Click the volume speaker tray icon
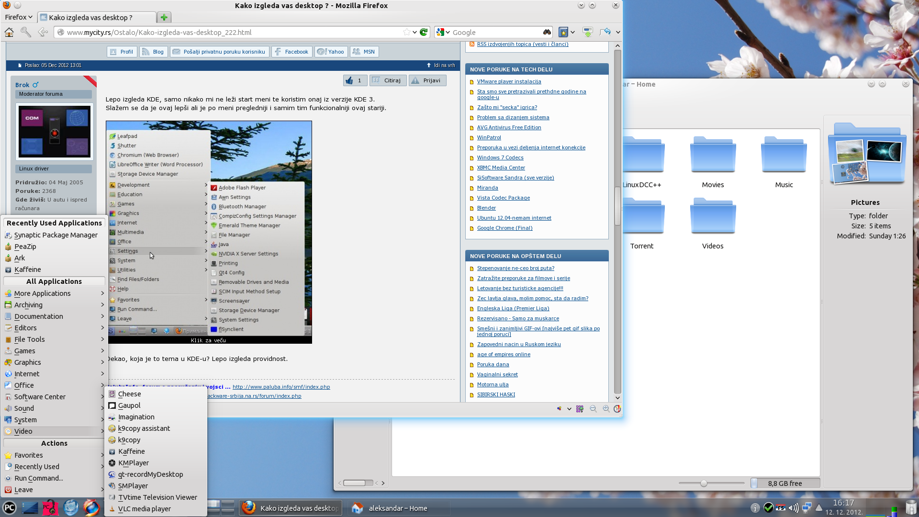The image size is (919, 517). [x=793, y=508]
